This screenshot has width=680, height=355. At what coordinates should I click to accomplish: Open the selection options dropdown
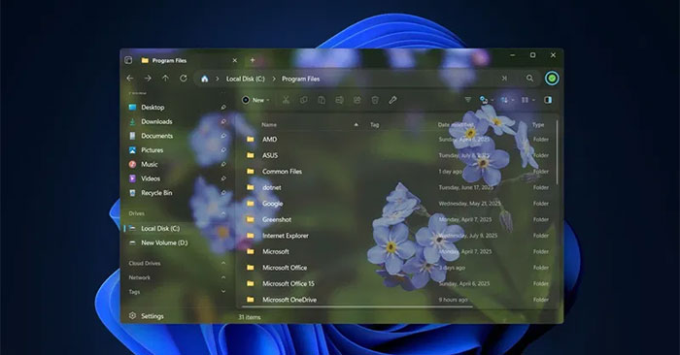[486, 100]
